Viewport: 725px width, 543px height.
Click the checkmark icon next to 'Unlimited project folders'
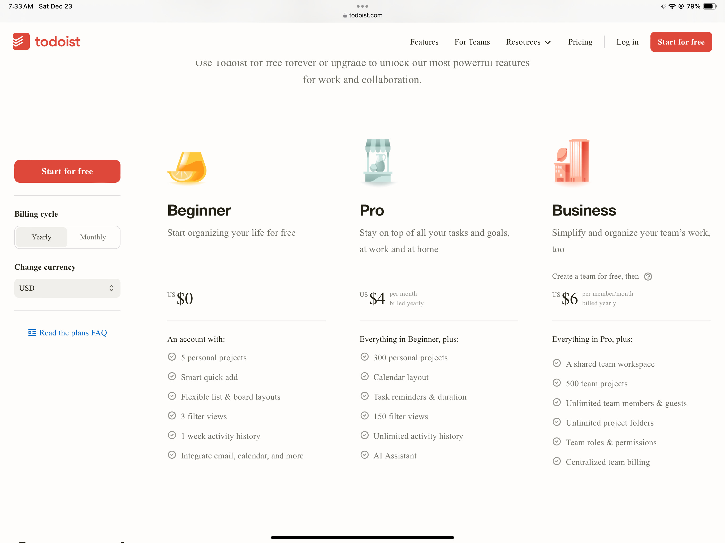pyautogui.click(x=556, y=422)
